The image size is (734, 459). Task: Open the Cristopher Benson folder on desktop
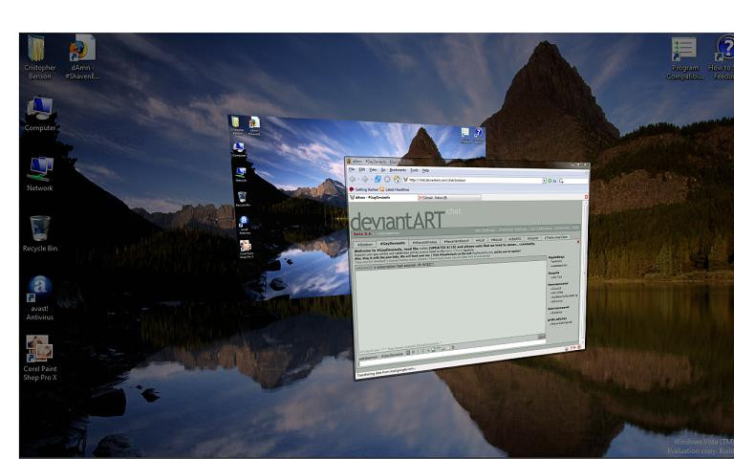click(x=39, y=56)
